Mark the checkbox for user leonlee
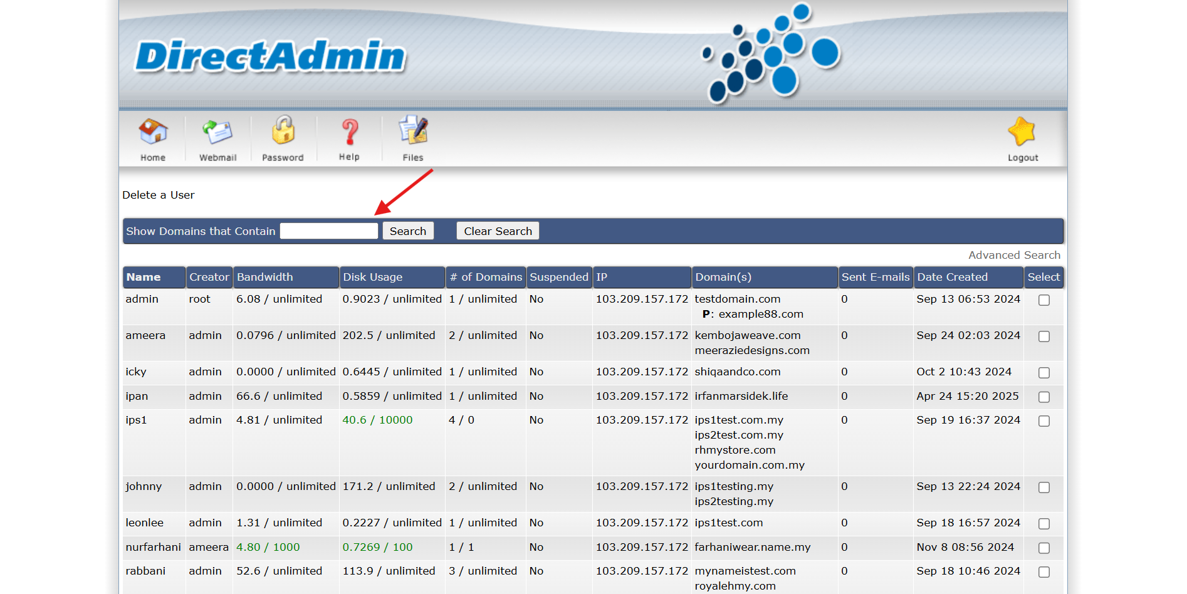This screenshot has width=1187, height=594. click(1044, 524)
